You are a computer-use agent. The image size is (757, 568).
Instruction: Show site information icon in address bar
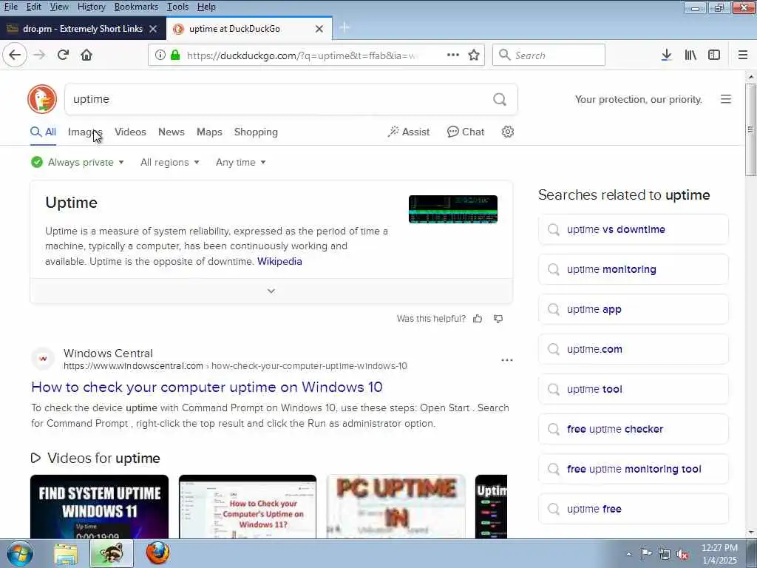pos(160,55)
